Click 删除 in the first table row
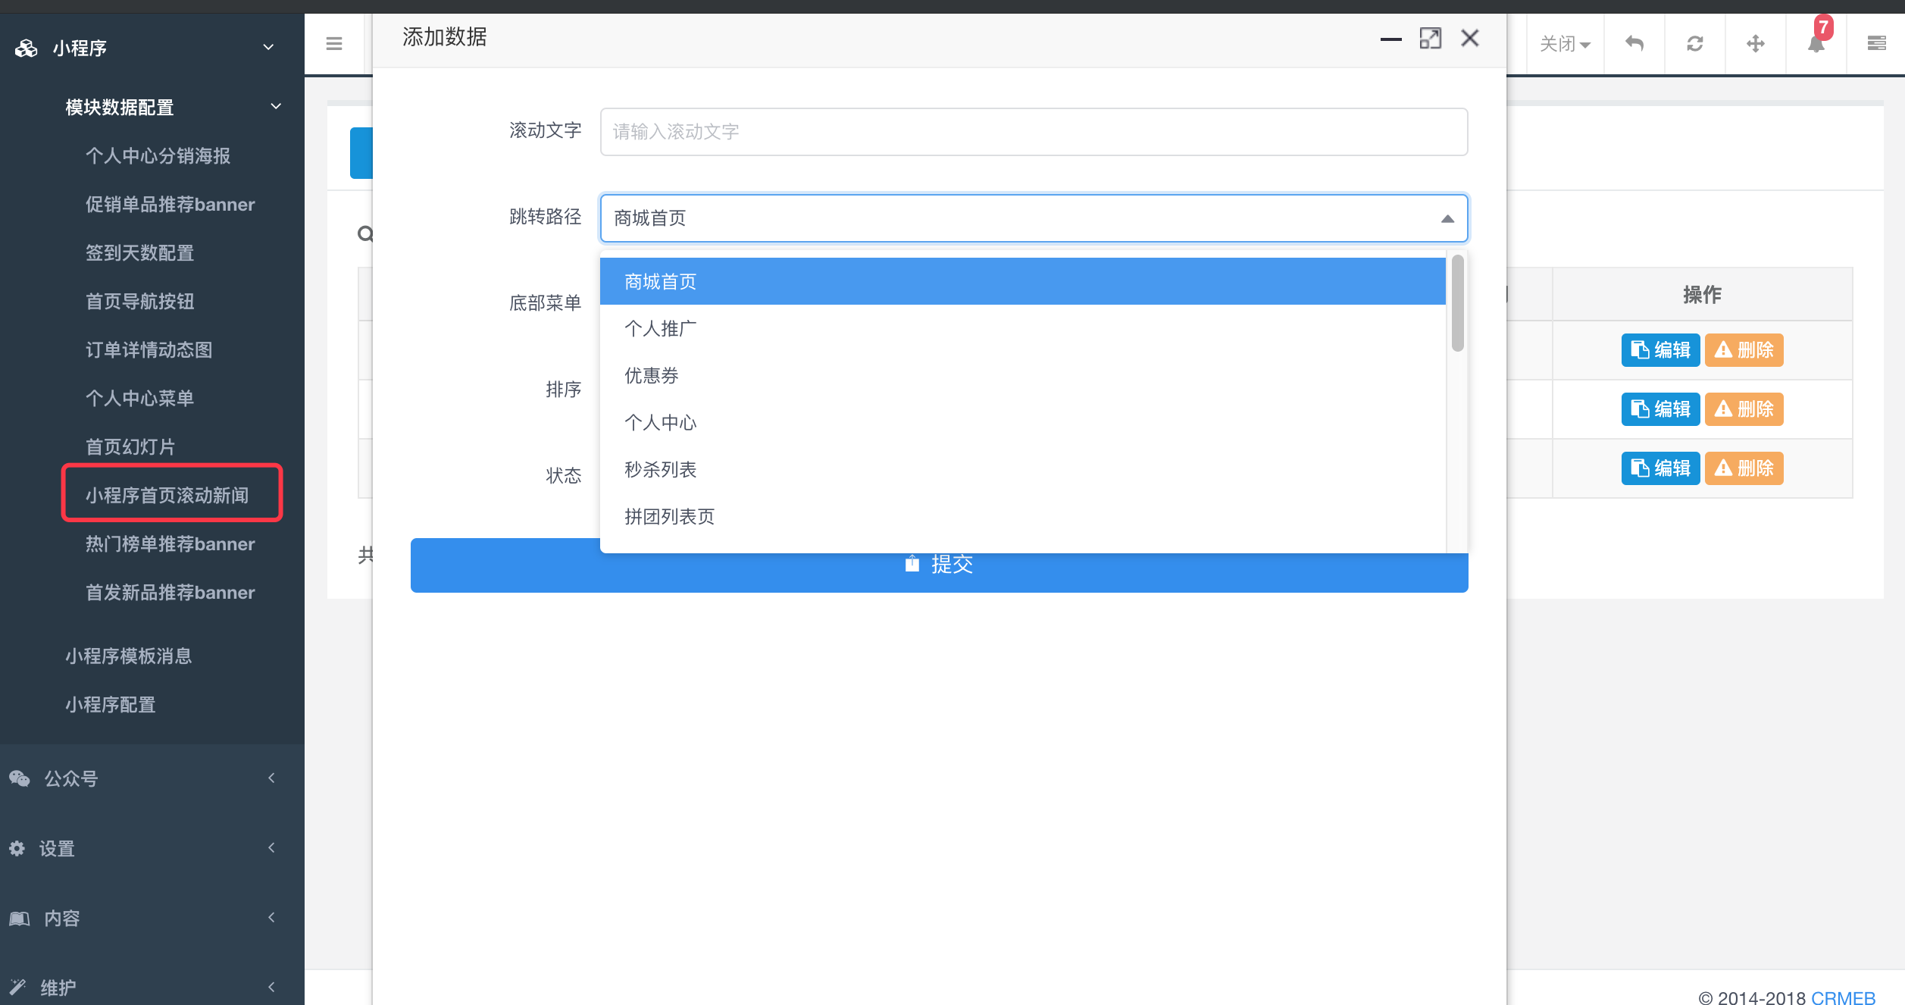The width and height of the screenshot is (1905, 1005). 1744,350
